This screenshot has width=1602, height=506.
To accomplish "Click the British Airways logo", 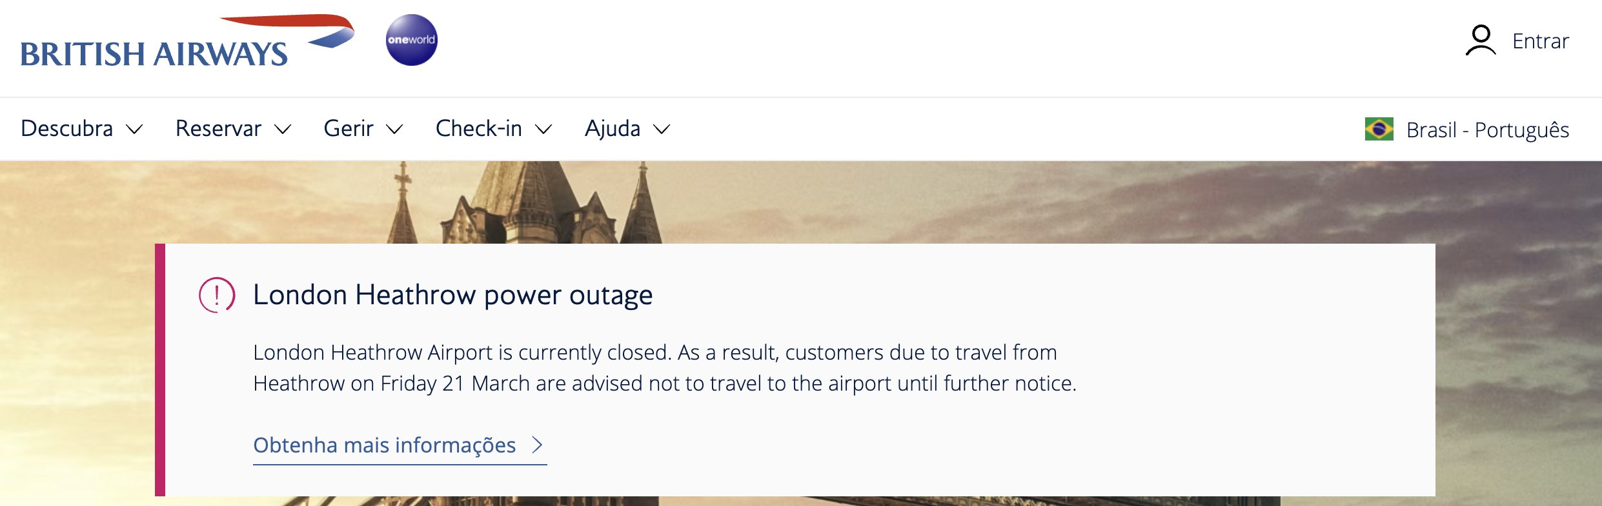I will pyautogui.click(x=187, y=41).
